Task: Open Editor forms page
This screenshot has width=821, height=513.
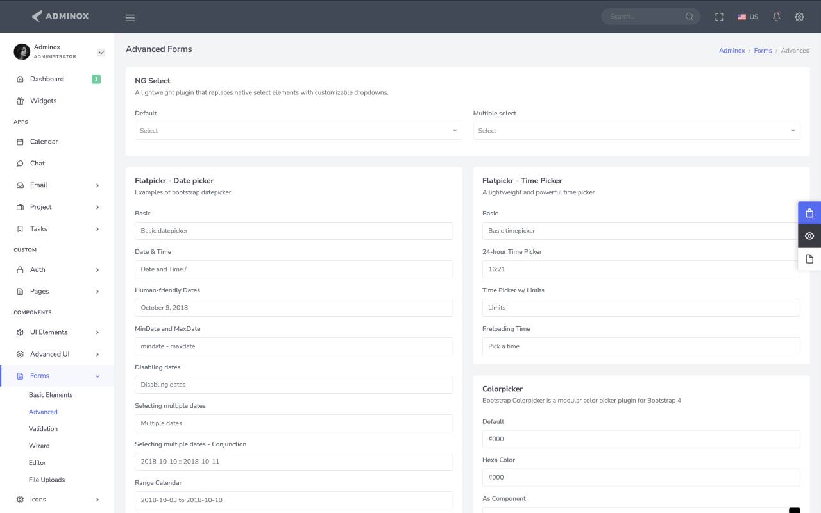Action: pos(37,462)
